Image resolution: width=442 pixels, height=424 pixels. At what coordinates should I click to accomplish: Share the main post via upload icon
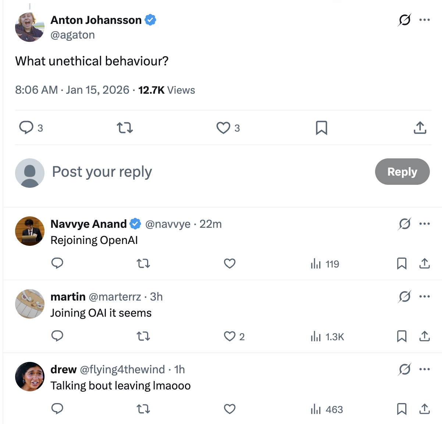(x=420, y=128)
